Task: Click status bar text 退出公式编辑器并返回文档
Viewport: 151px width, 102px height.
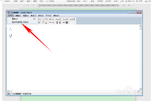Action: tap(19, 94)
